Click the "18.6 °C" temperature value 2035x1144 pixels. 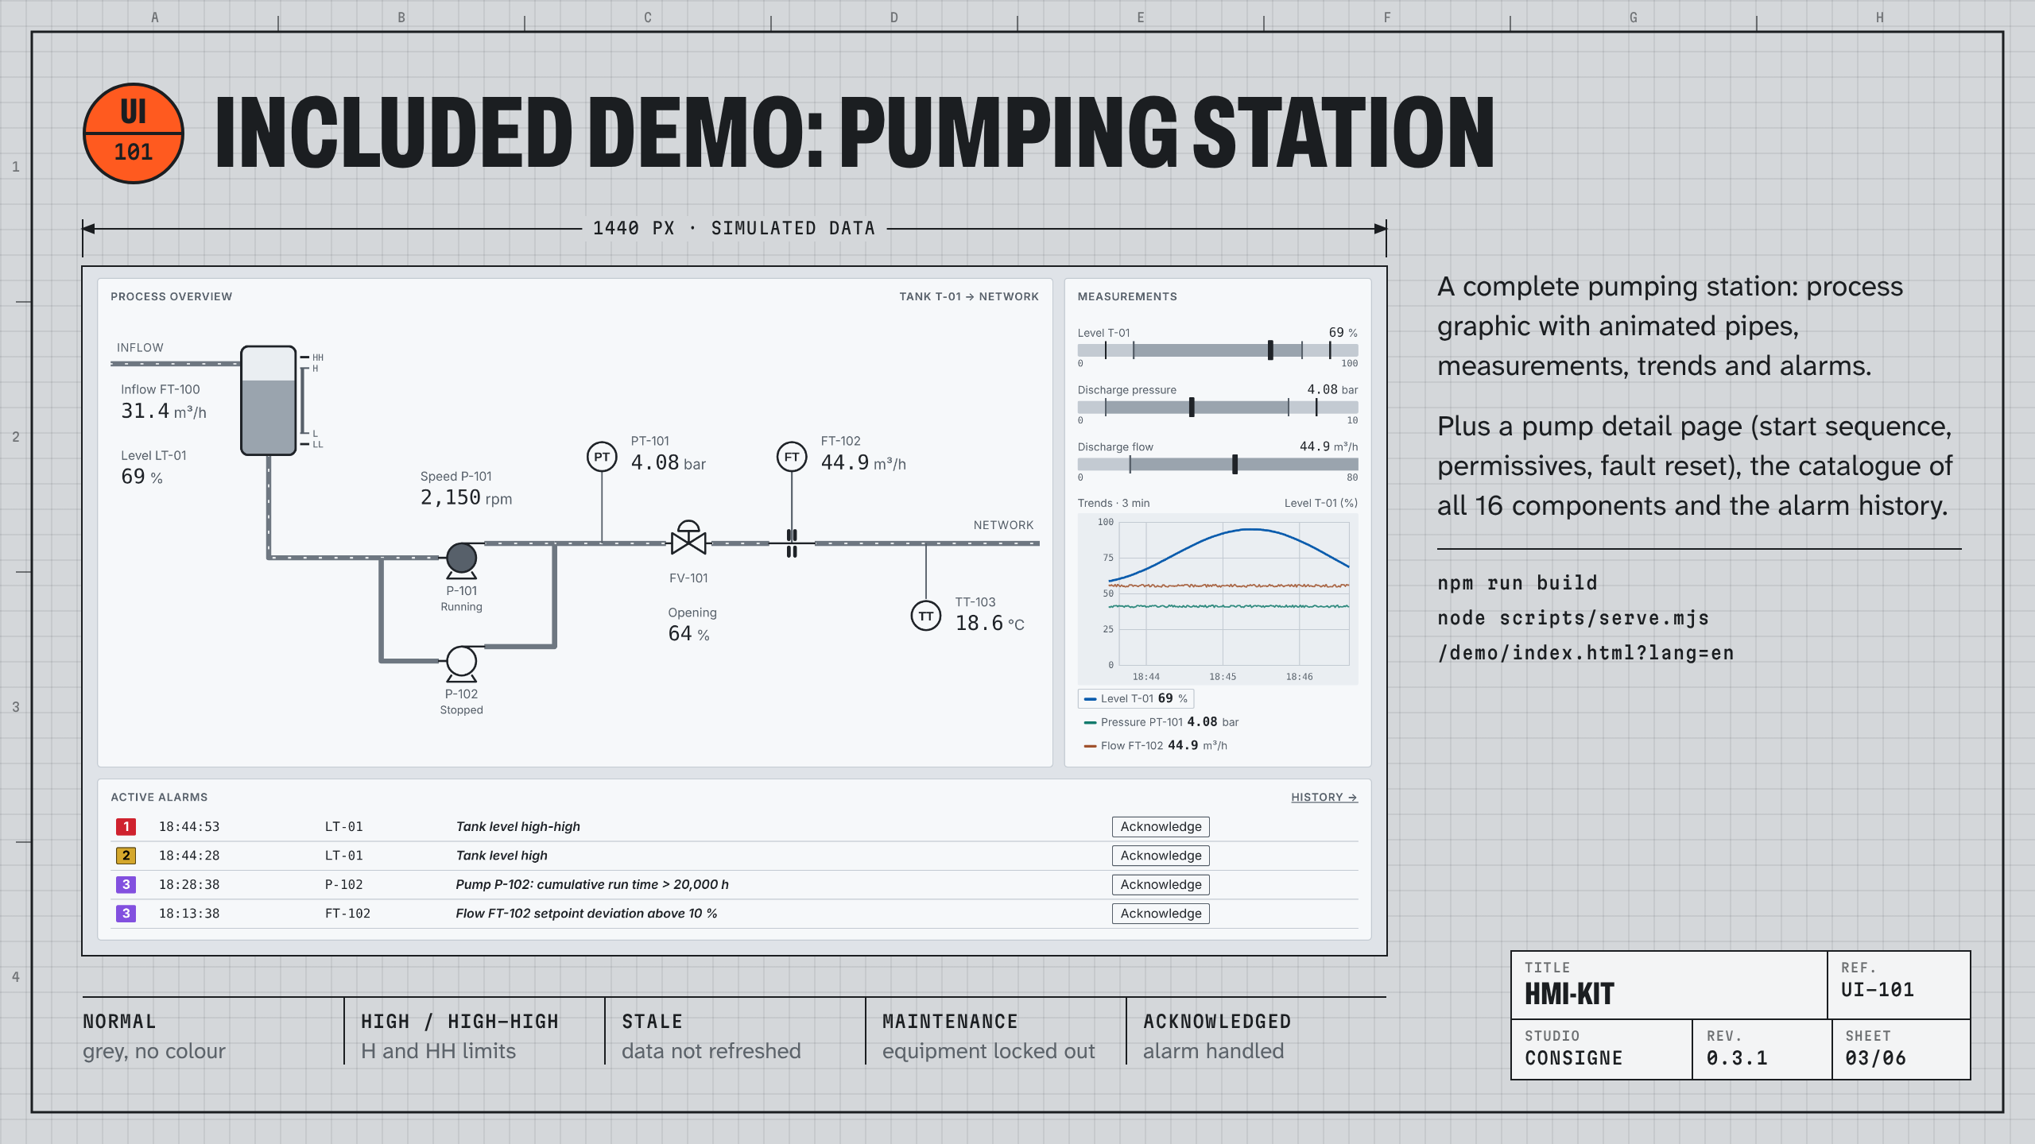(990, 624)
